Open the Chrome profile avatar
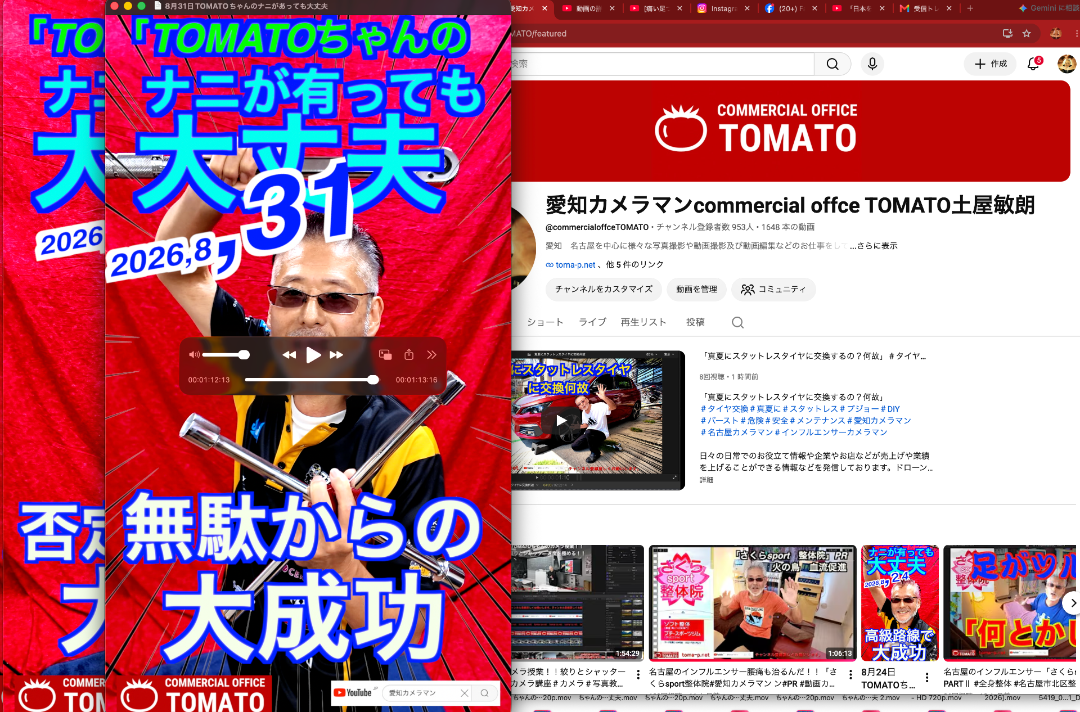The width and height of the screenshot is (1080, 712). (1056, 33)
